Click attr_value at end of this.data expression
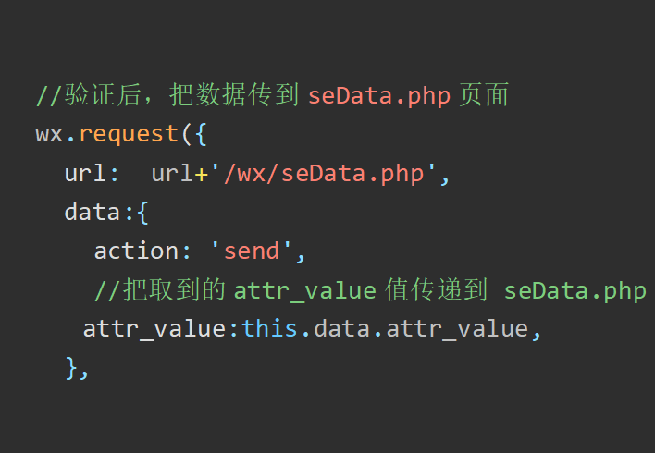Image resolution: width=655 pixels, height=453 pixels. click(456, 329)
